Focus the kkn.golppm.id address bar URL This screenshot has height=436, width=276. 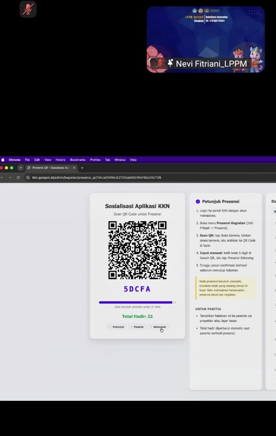tap(97, 177)
